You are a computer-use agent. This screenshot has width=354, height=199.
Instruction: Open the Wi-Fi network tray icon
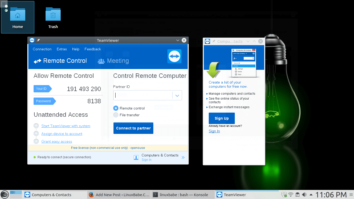[x=291, y=195]
